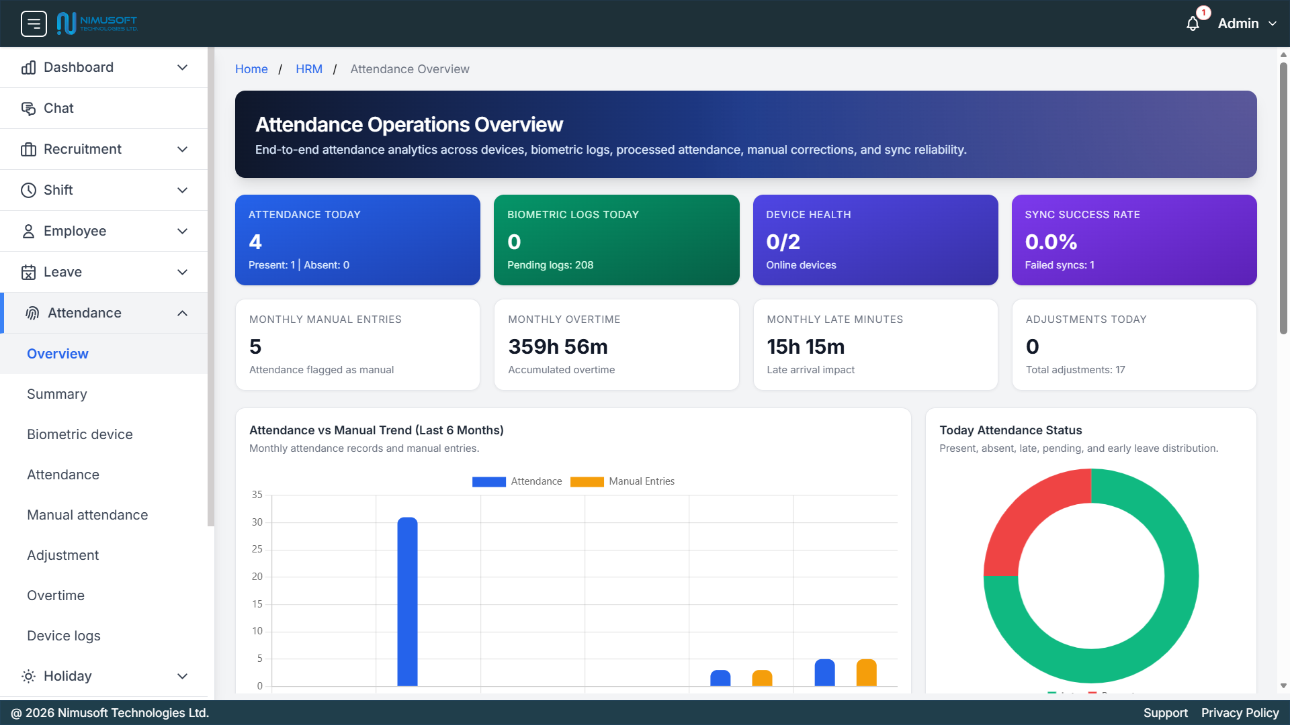
Task: Click the Attendance legend swatch in chart
Action: (x=488, y=481)
